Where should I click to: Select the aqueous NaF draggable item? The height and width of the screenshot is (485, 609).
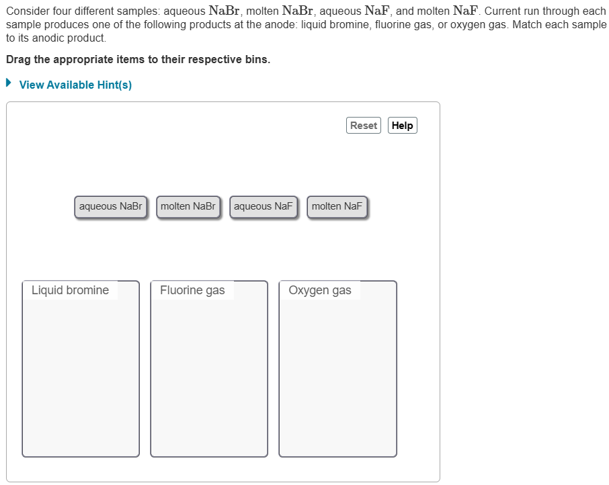pos(263,206)
